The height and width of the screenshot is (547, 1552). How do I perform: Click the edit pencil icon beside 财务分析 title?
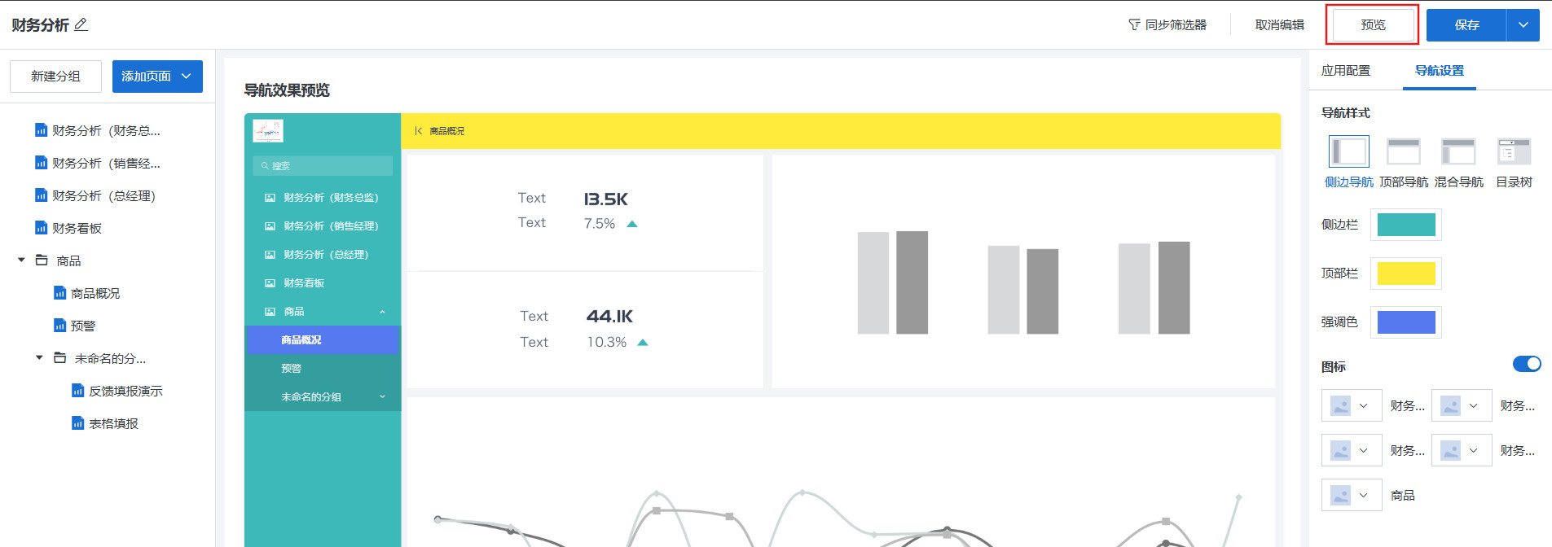pyautogui.click(x=81, y=24)
